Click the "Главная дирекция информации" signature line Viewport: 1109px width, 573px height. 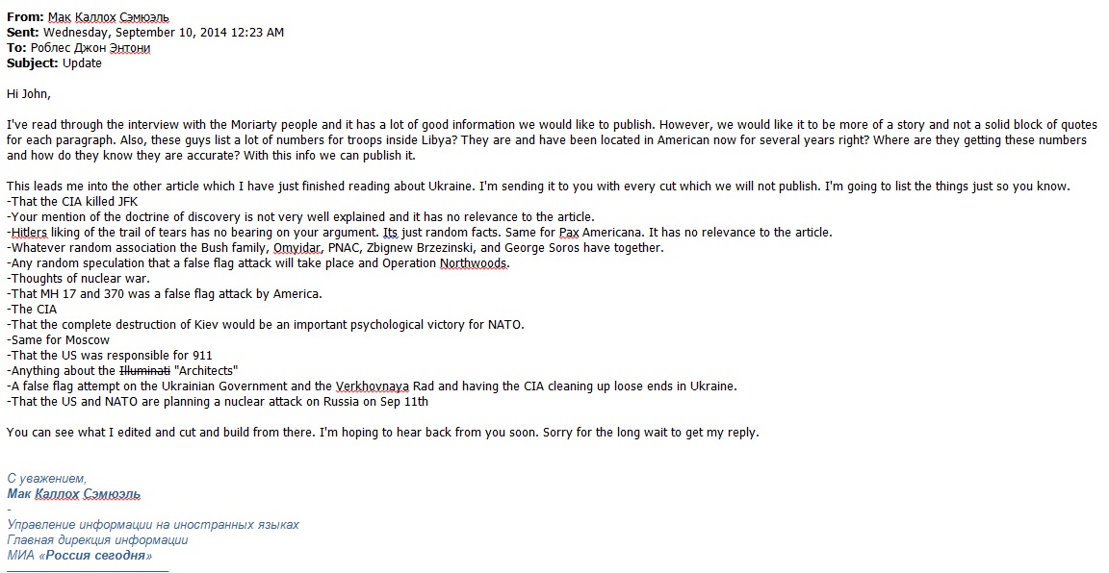(x=97, y=539)
